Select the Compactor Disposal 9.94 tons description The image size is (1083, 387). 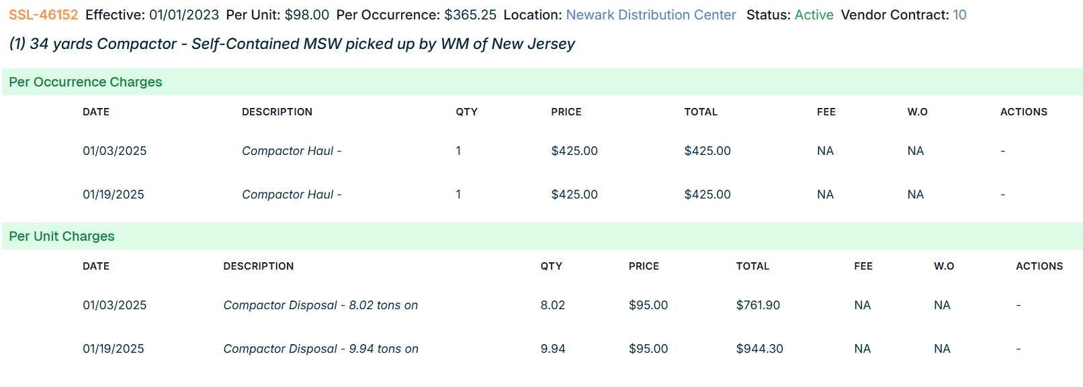click(x=320, y=349)
